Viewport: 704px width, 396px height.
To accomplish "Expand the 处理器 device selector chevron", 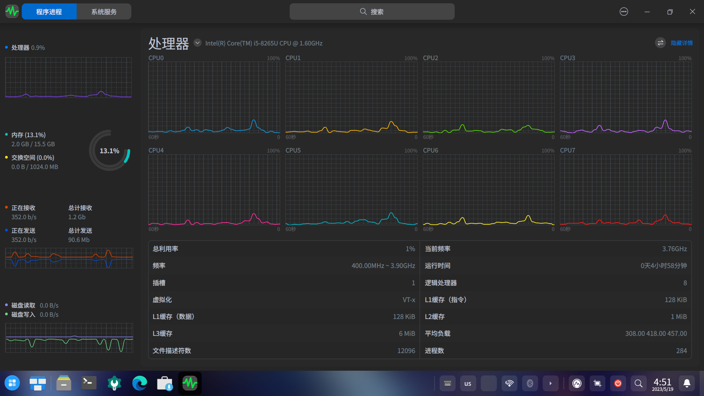I will coord(197,43).
